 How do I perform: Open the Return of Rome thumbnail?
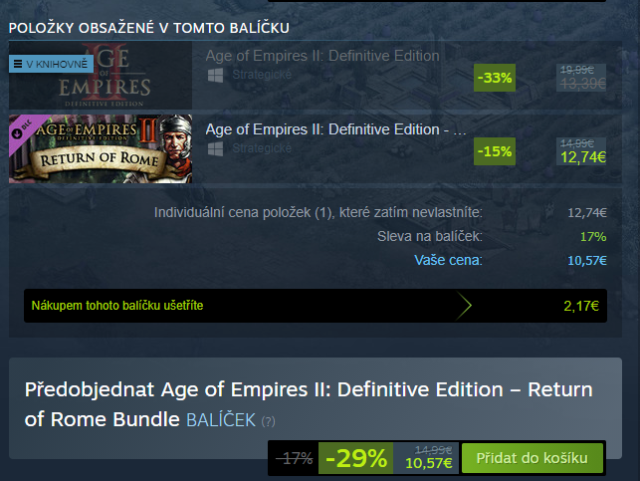(x=101, y=149)
